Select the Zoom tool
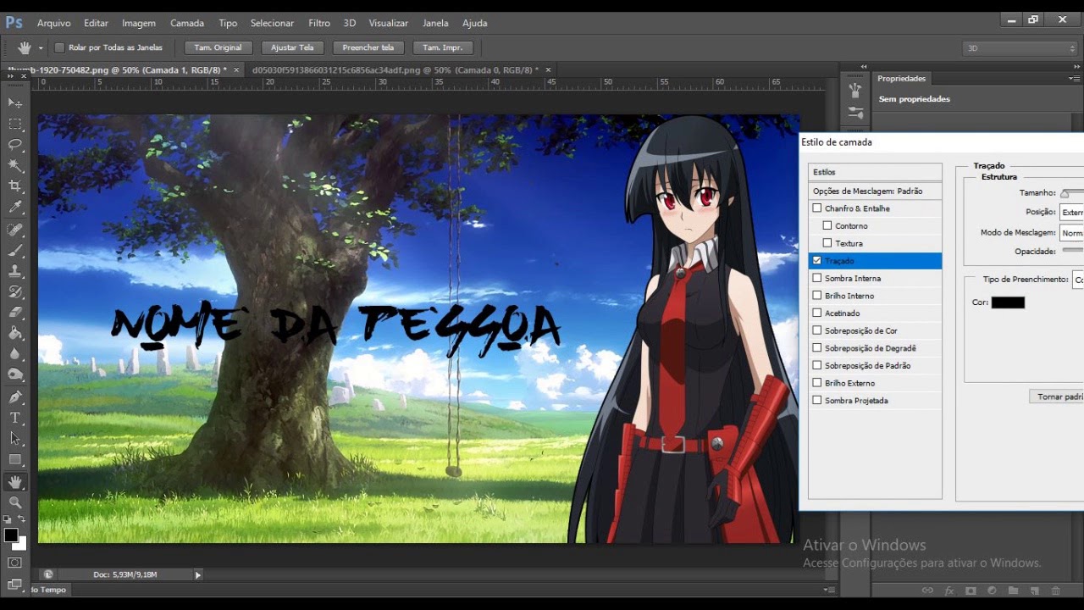This screenshot has height=610, width=1084. click(x=15, y=502)
